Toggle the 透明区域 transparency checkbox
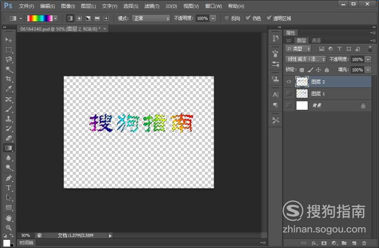The width and height of the screenshot is (379, 248). pos(268,18)
